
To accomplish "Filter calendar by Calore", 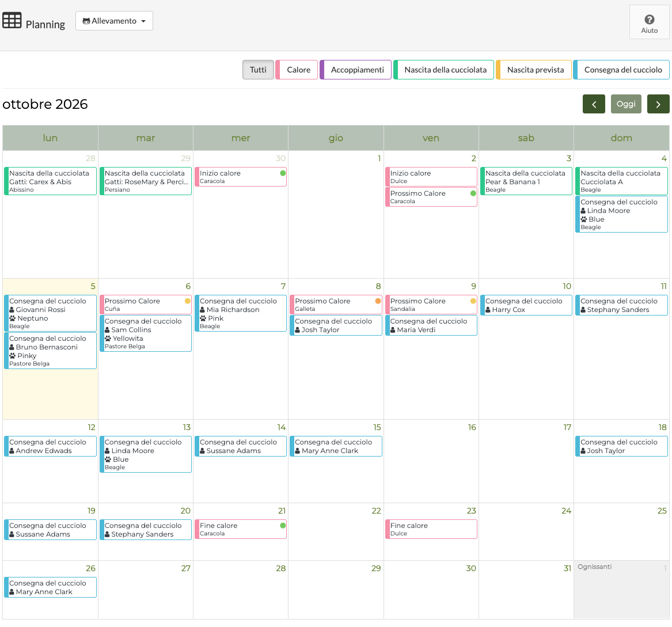I will click(x=297, y=70).
